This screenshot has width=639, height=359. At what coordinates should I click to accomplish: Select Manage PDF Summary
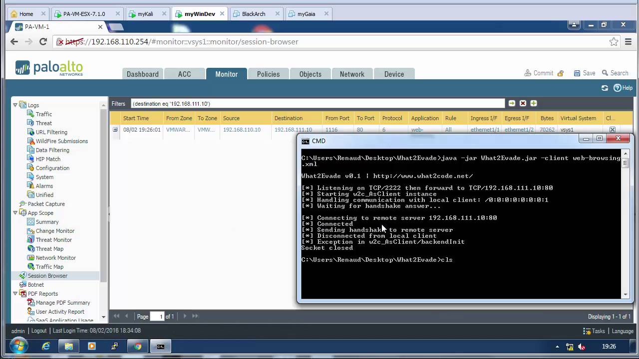[63, 303]
